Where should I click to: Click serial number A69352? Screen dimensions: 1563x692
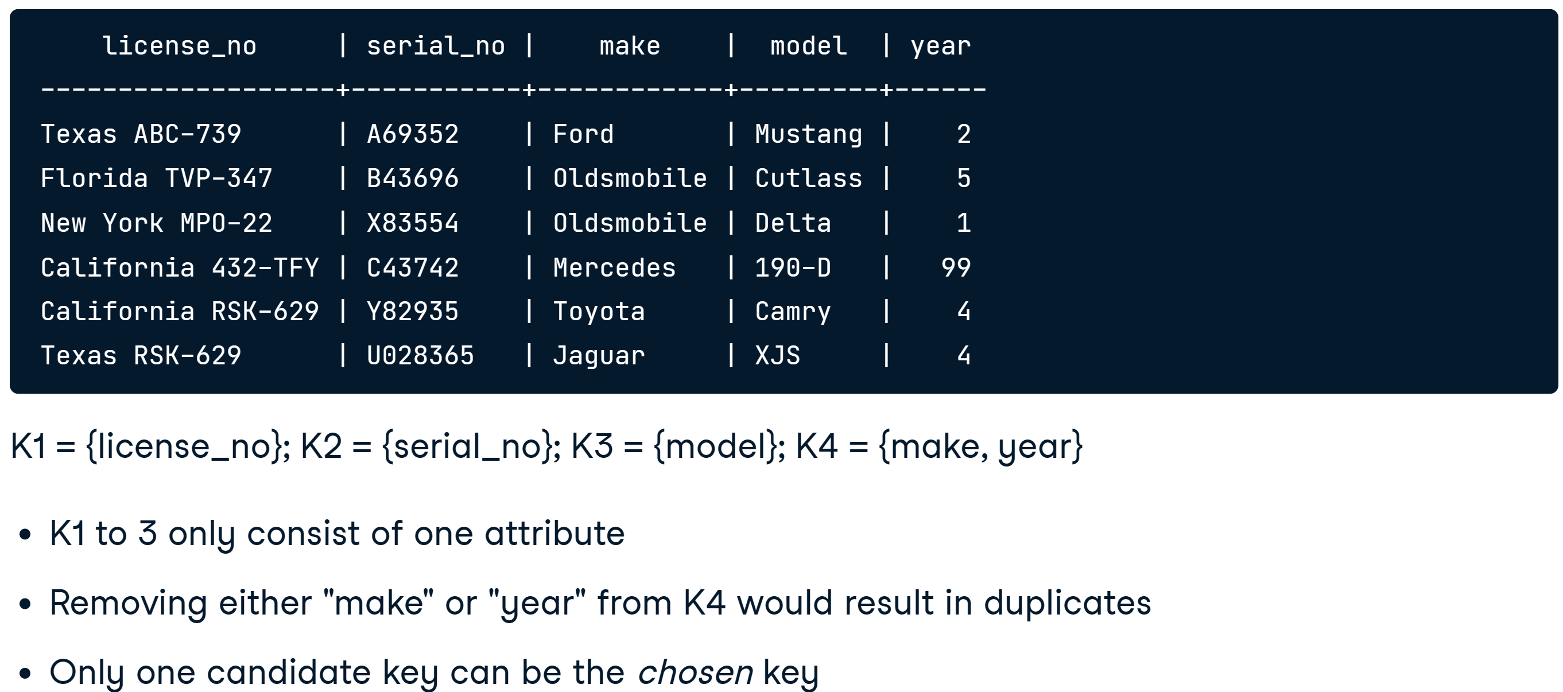[x=413, y=134]
